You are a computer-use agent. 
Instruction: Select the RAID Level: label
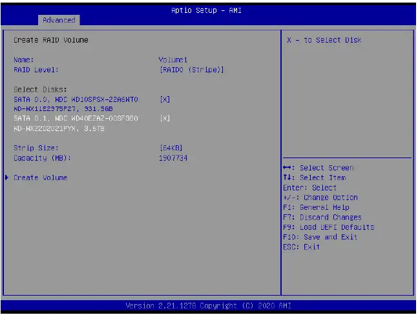(x=36, y=70)
